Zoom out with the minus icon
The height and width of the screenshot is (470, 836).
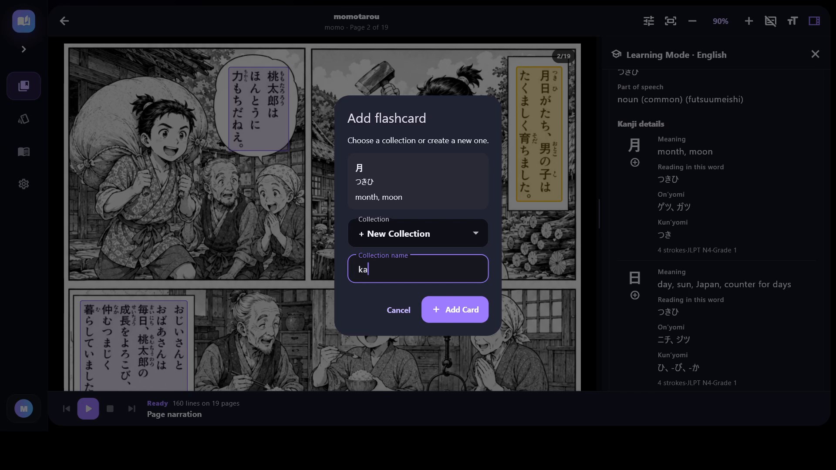coord(692,21)
